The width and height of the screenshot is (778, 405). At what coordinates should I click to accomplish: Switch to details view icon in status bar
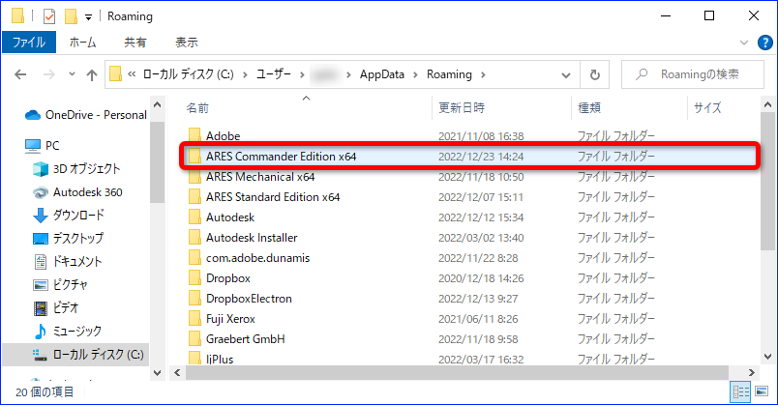(741, 392)
